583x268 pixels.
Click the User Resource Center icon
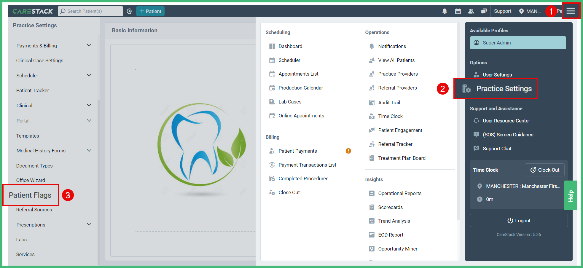coord(477,121)
